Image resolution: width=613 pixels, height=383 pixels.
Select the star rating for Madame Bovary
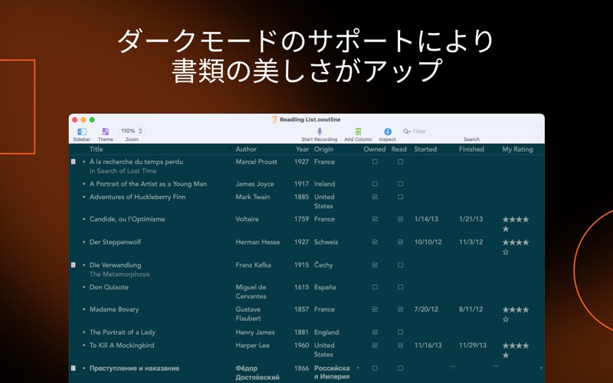coord(516,314)
